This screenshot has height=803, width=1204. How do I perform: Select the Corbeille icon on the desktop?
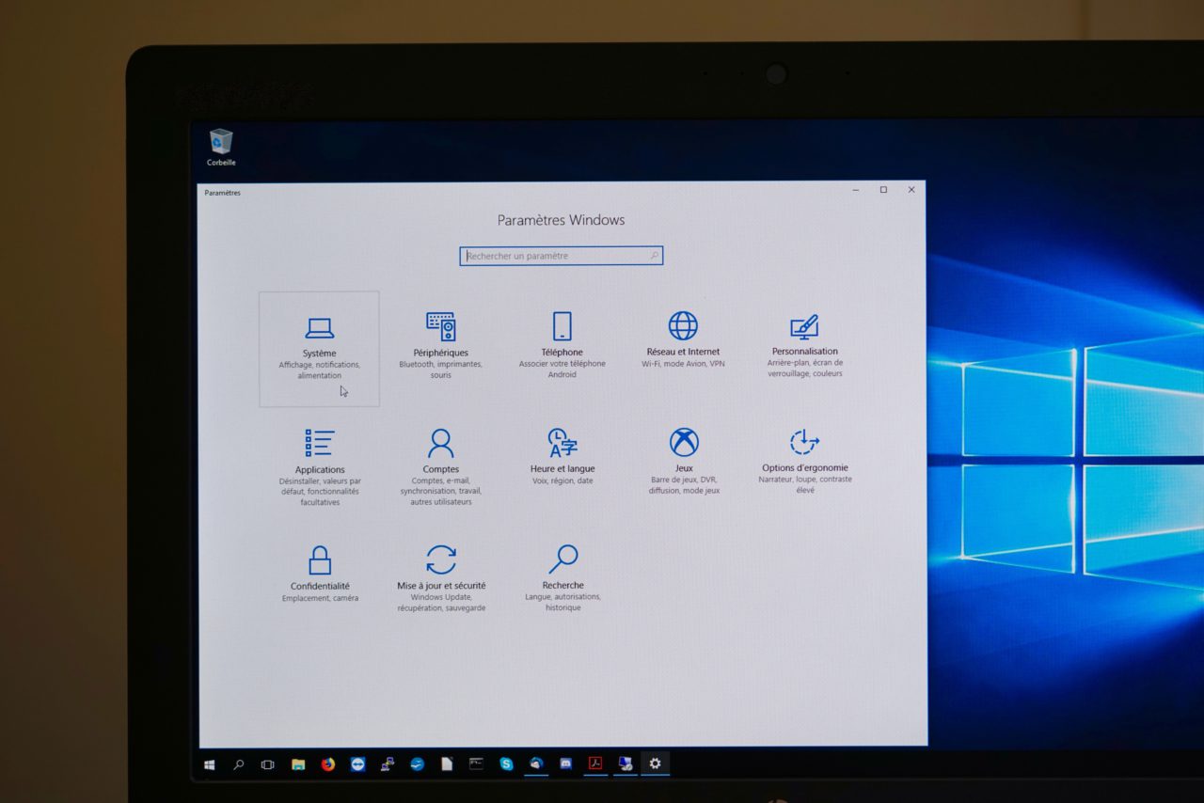tap(221, 148)
